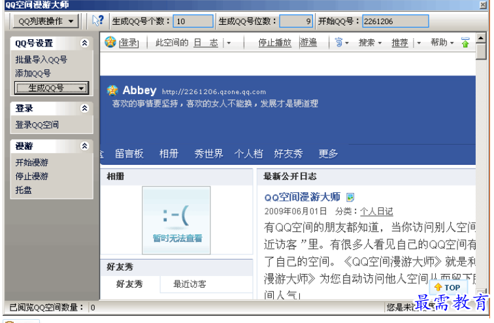Open the 留言板 tab
This screenshot has height=323, width=494.
(x=129, y=154)
